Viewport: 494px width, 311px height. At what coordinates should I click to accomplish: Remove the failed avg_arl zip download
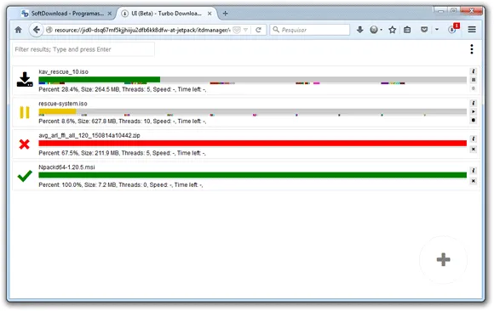473,149
